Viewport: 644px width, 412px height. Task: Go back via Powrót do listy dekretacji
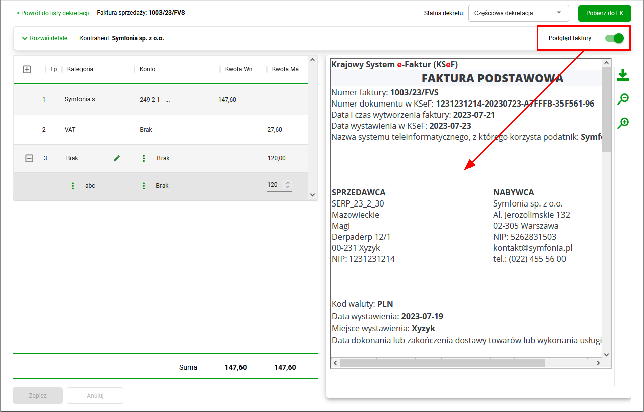52,13
